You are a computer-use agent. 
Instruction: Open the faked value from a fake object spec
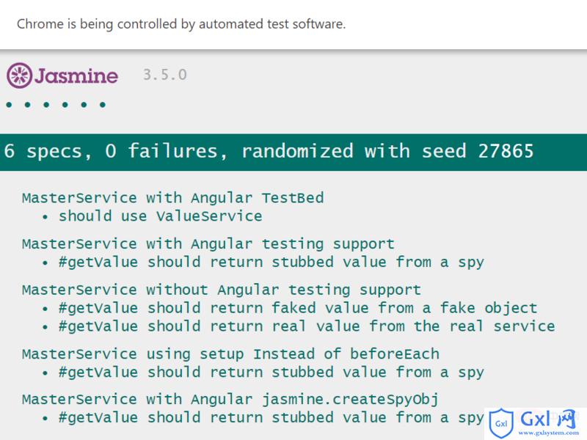[x=298, y=308]
